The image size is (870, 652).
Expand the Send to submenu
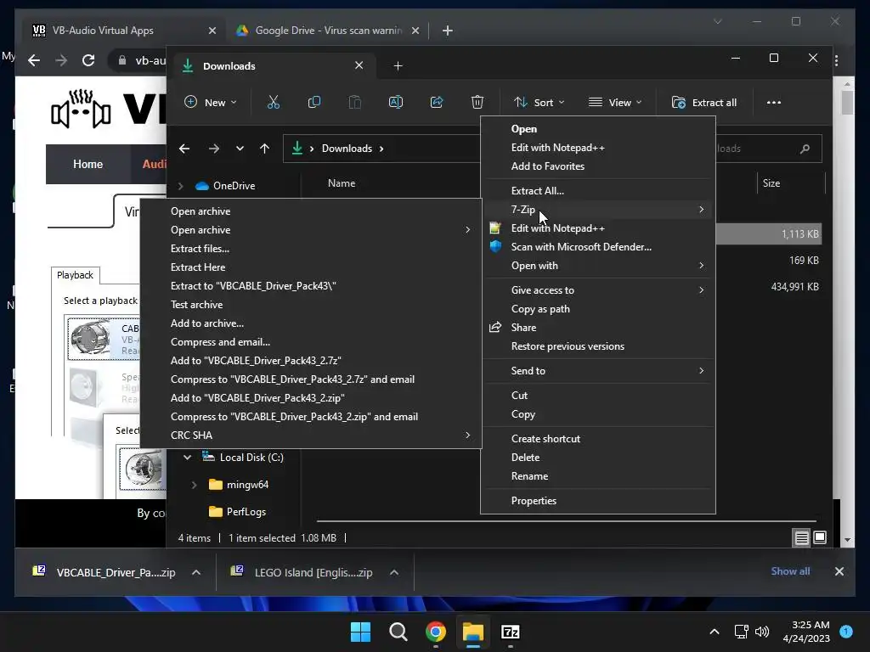tap(598, 371)
